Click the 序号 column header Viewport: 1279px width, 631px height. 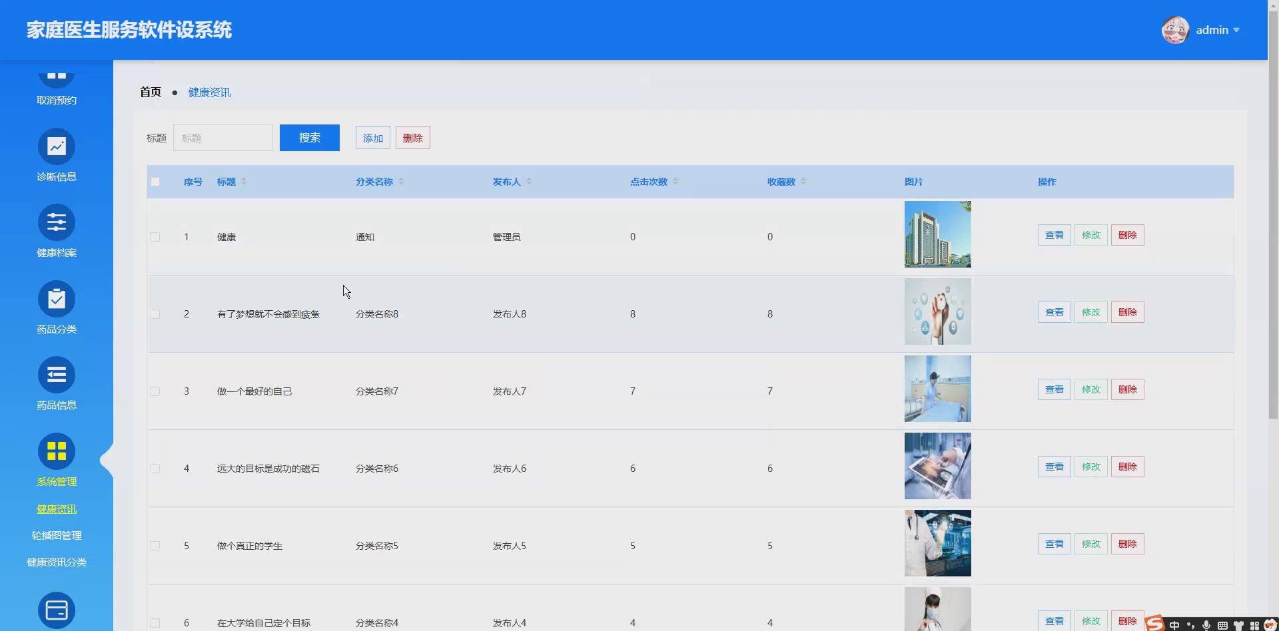click(x=193, y=182)
